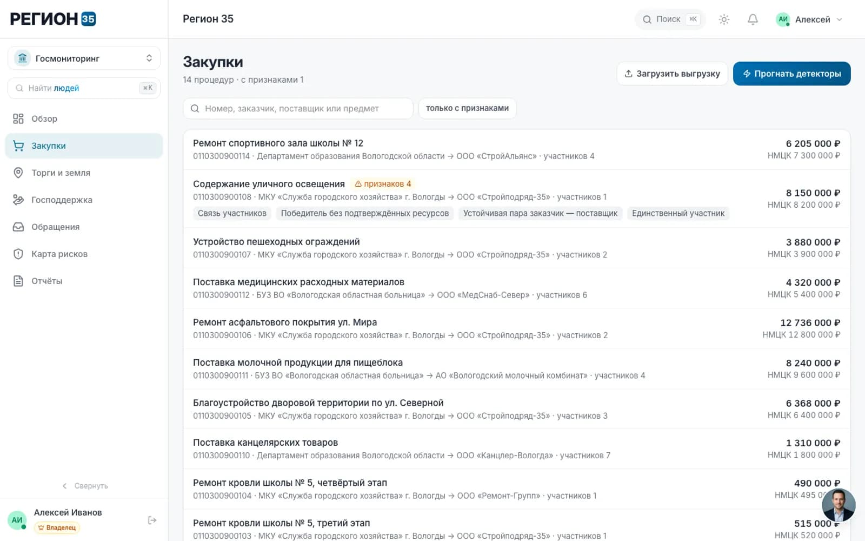Click the Торги и земля pin icon
Image resolution: width=865 pixels, height=541 pixels.
click(18, 173)
